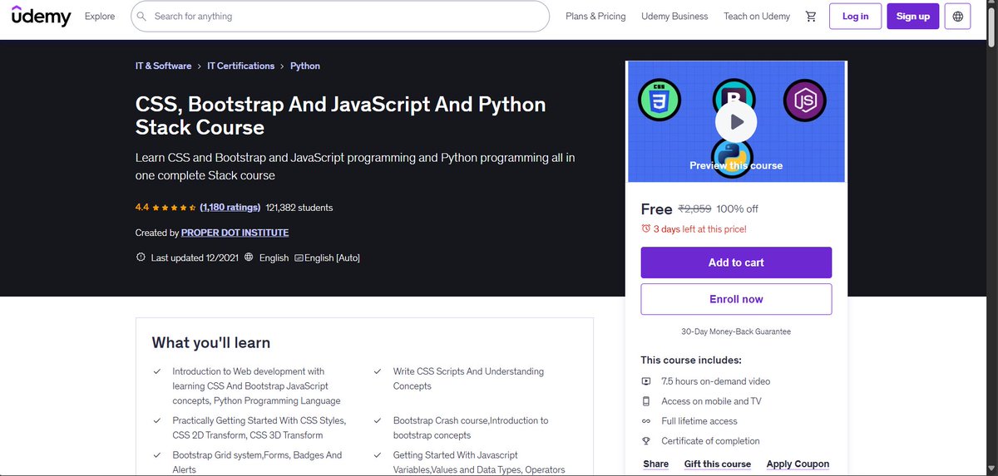The image size is (998, 476).
Task: Click the course title heading
Action: point(341,115)
